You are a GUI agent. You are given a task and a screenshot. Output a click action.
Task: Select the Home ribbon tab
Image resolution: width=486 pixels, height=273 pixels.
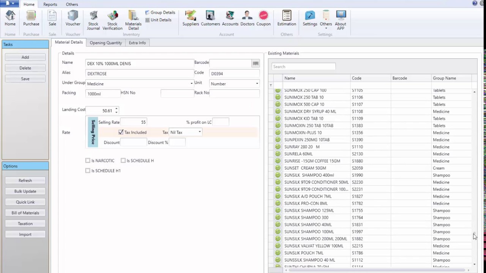pyautogui.click(x=29, y=4)
